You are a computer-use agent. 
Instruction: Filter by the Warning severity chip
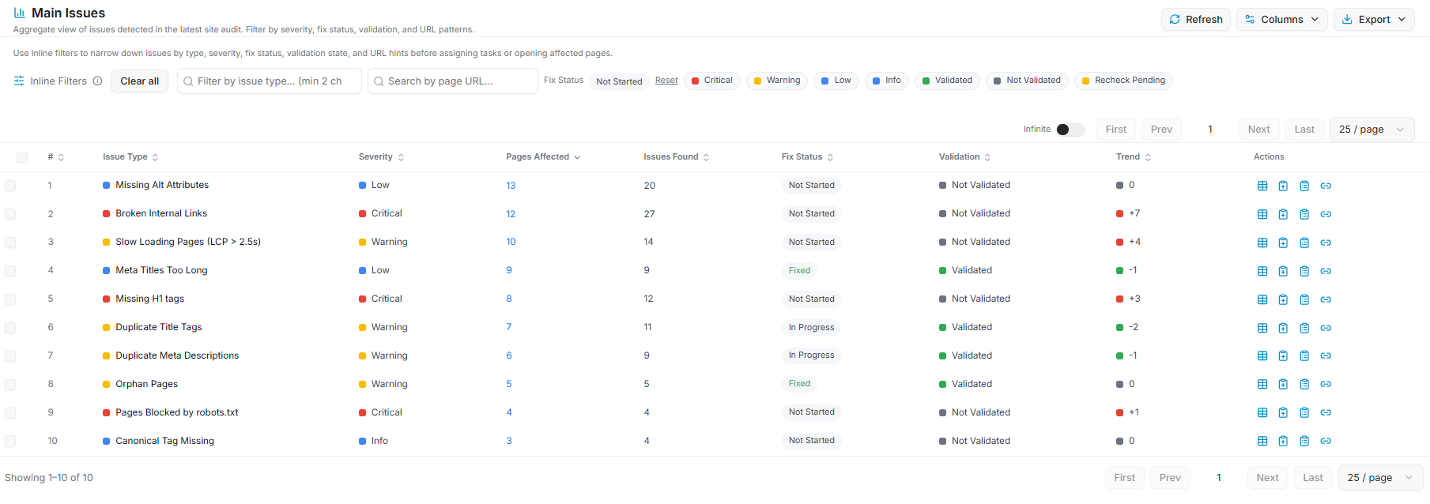[777, 81]
